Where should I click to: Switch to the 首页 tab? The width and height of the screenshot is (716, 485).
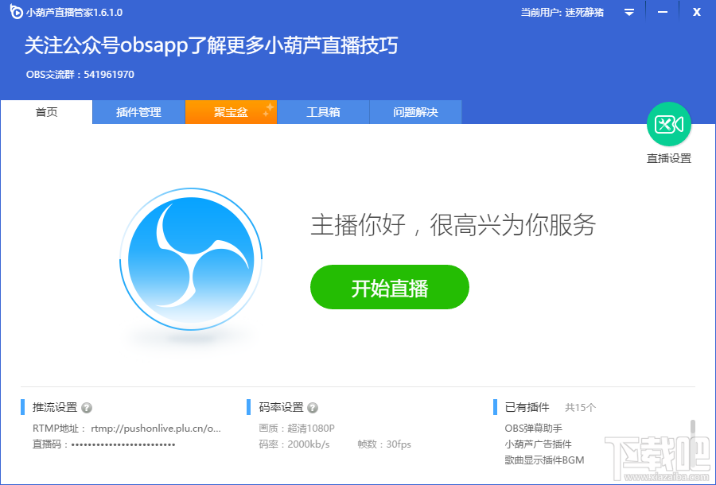coord(47,112)
